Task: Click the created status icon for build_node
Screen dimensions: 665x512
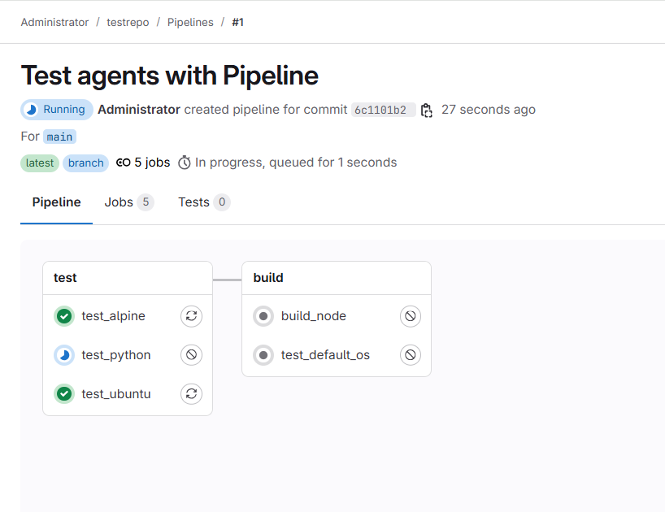Action: [x=263, y=316]
